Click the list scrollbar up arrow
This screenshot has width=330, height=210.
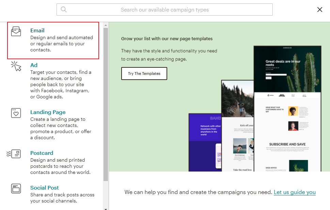106,25
